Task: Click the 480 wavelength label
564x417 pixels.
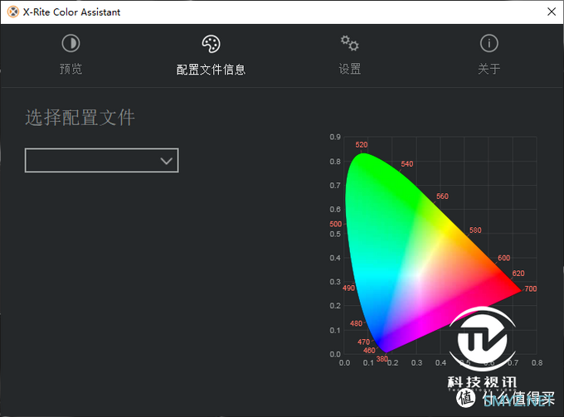Action: [356, 323]
